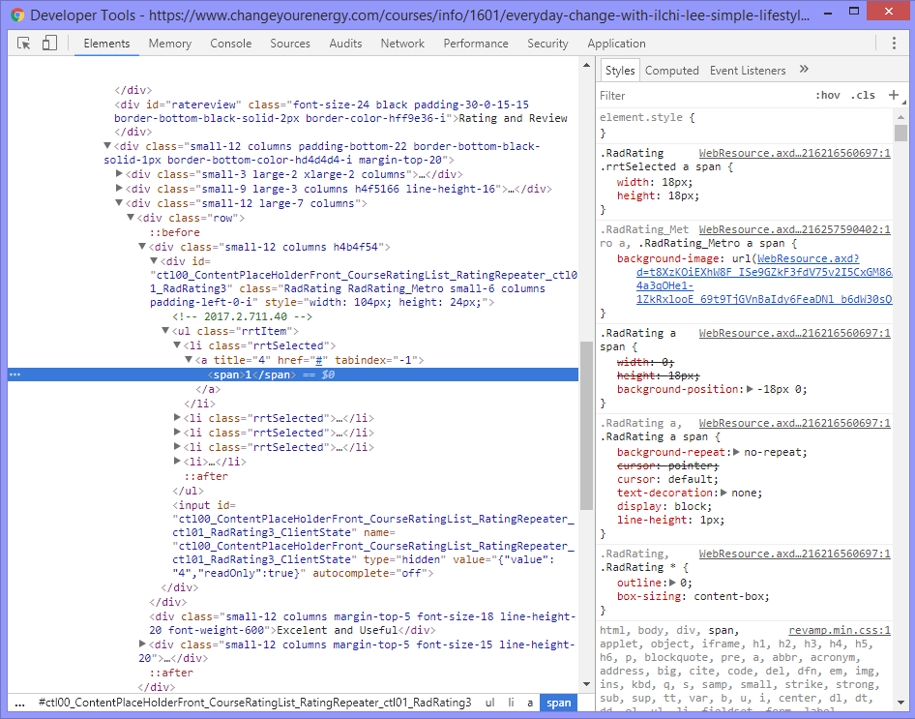Show more Styles pane tabs chevron
Image resolution: width=915 pixels, height=719 pixels.
click(x=804, y=70)
